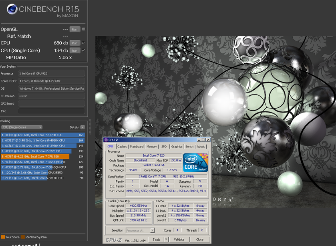The image size is (336, 246).
Task: Switch to the Memory tab in CPU-Z
Action: [151, 147]
